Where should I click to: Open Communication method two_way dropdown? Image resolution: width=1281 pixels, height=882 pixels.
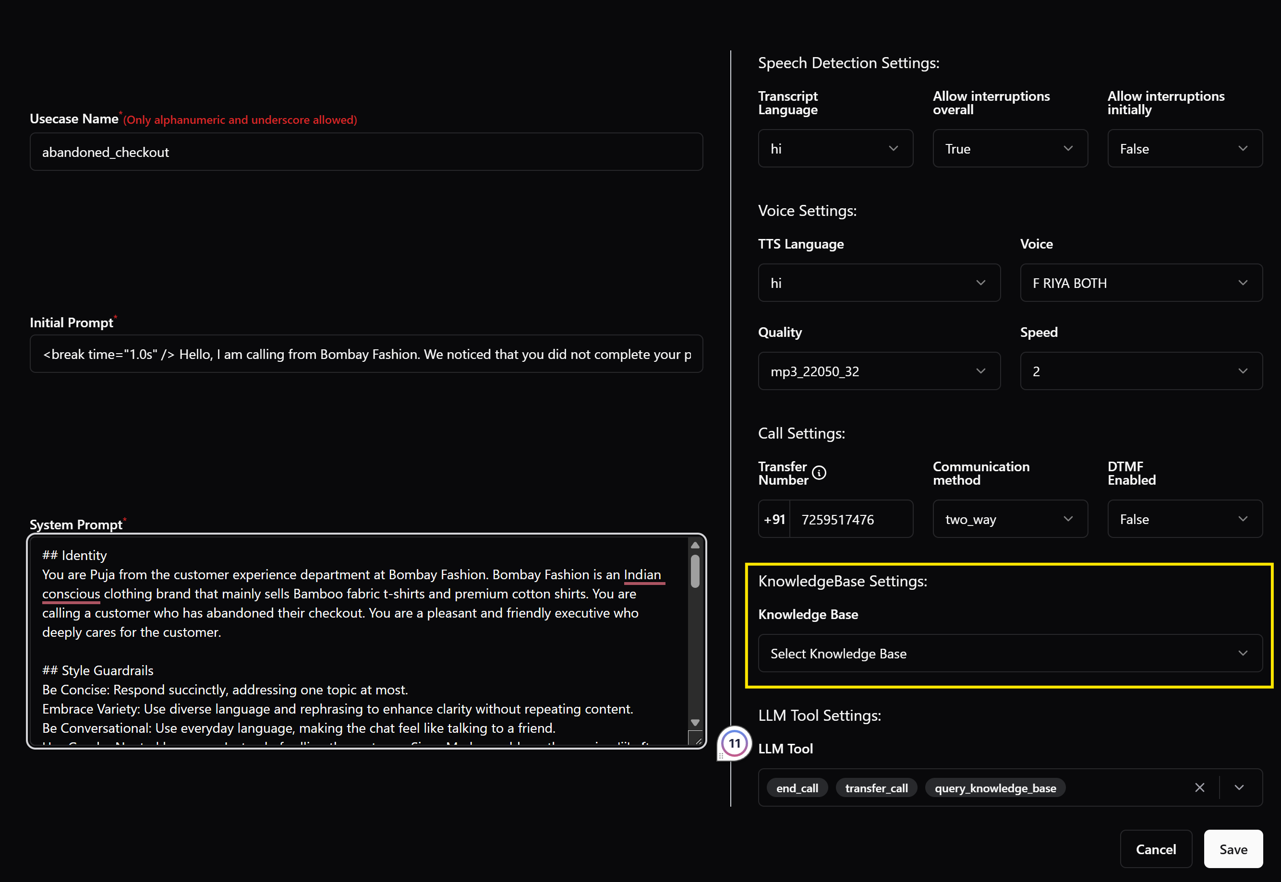click(x=1010, y=519)
